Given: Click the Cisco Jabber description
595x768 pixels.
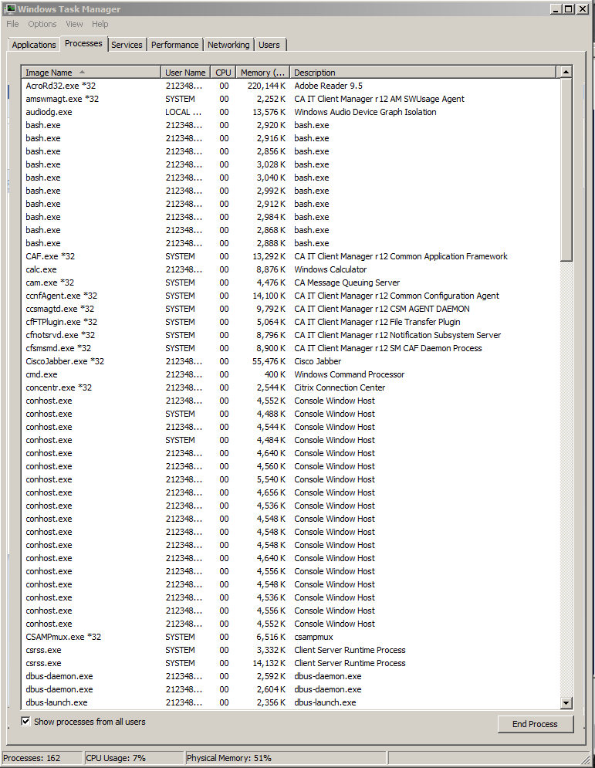Looking at the screenshot, I should (x=318, y=361).
